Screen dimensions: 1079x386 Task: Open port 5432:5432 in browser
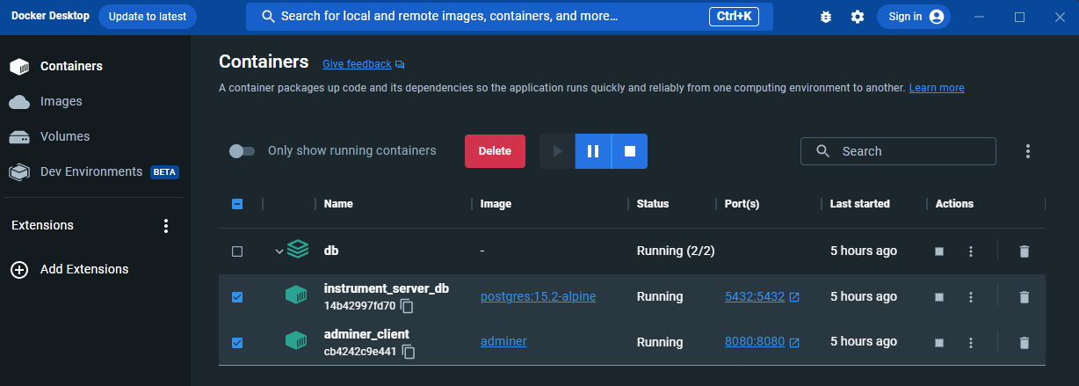(x=762, y=296)
